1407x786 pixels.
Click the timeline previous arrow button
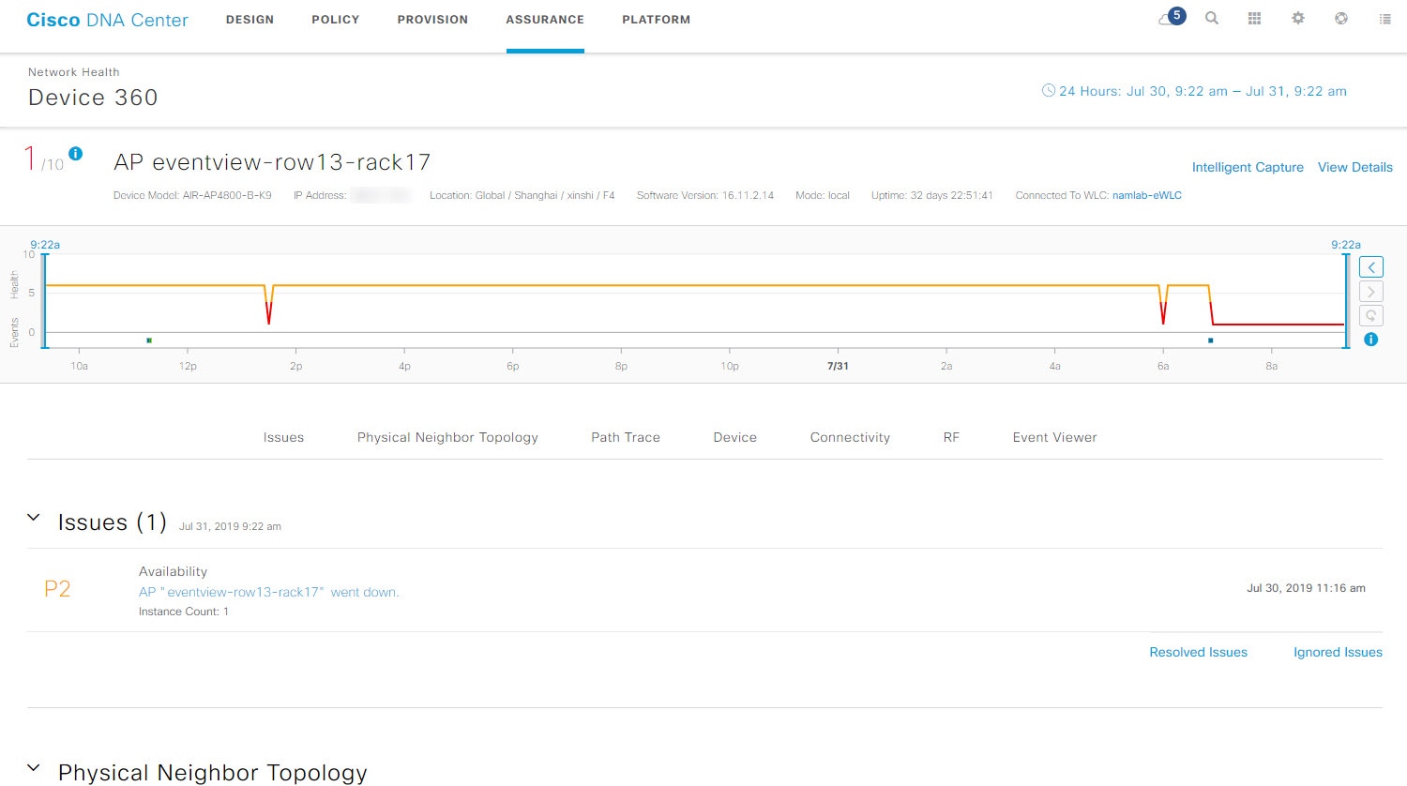(x=1370, y=267)
